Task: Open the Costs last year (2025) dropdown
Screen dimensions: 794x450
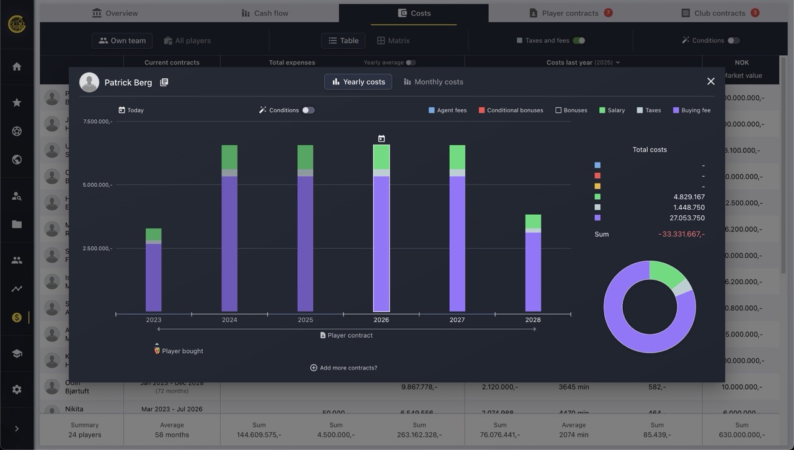Action: click(583, 63)
